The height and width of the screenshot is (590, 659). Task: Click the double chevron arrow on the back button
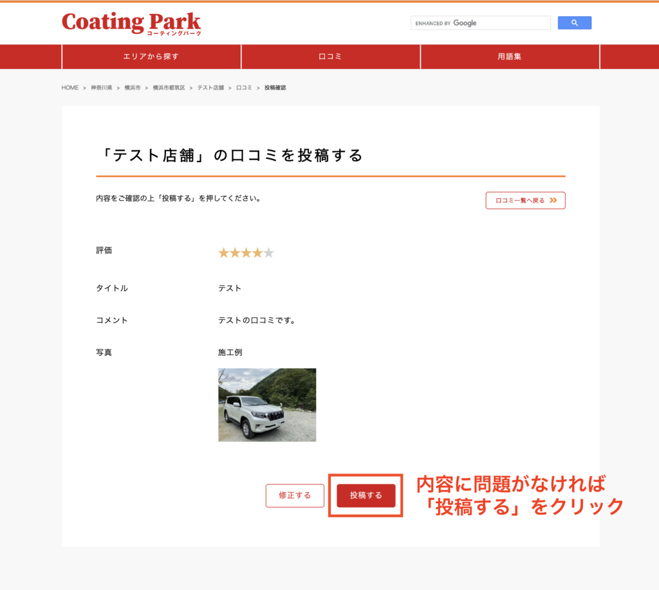click(553, 201)
